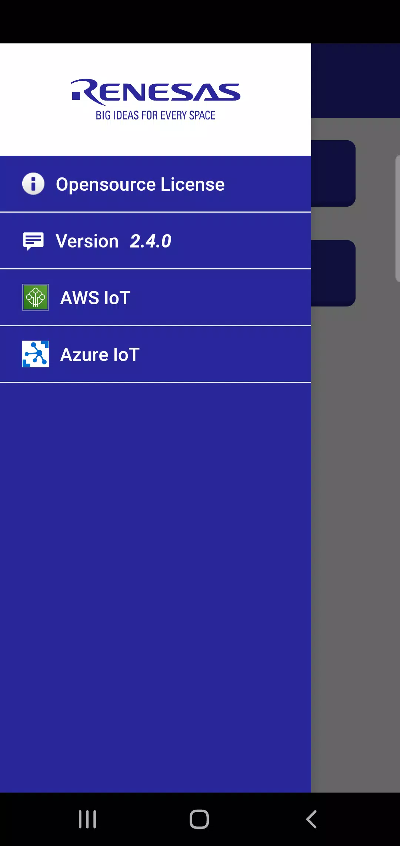Screen dimensions: 400x846
Task: Tap the Android home button
Action: 199,819
